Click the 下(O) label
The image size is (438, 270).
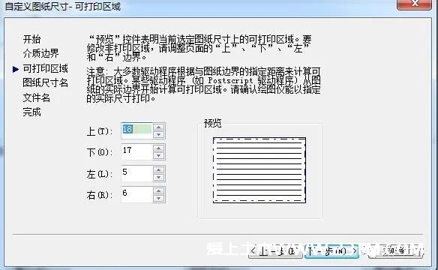[100, 152]
